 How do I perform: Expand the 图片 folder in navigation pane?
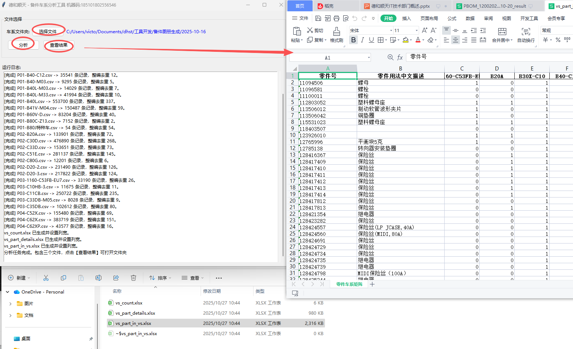(x=10, y=304)
